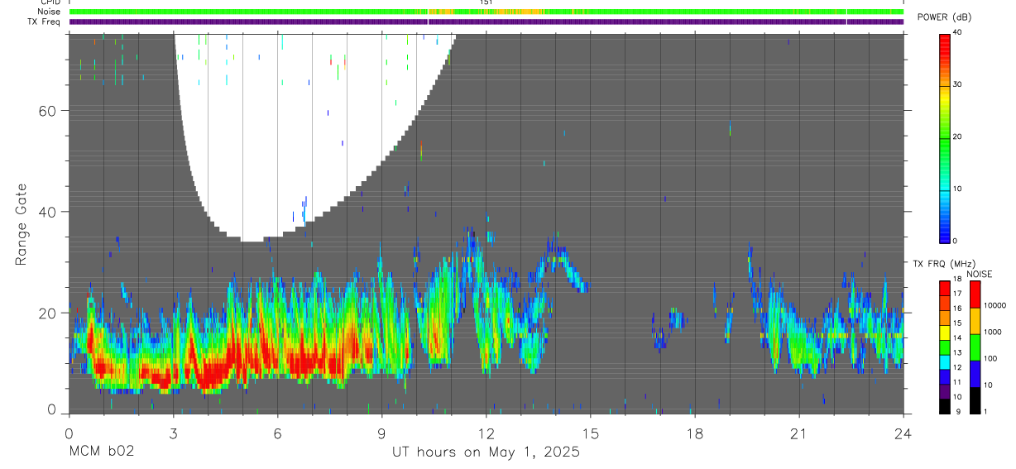Screen dimensions: 1016x469
Task: Click the UT hours on May 1, 2025 title
Action: (486, 452)
